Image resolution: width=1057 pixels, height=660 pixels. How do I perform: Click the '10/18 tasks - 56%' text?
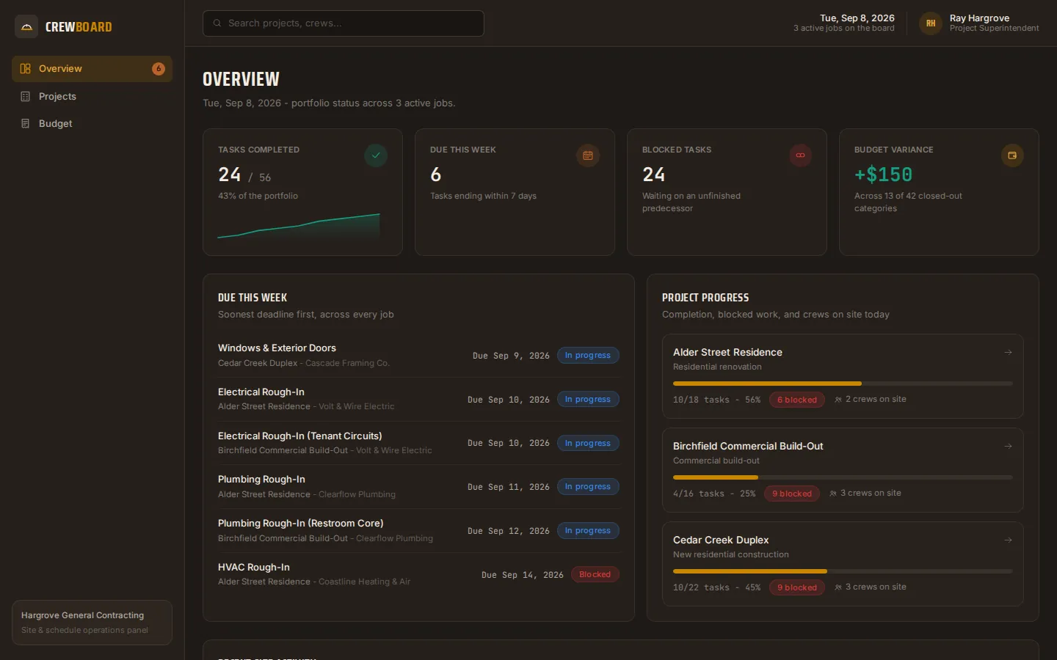click(716, 400)
